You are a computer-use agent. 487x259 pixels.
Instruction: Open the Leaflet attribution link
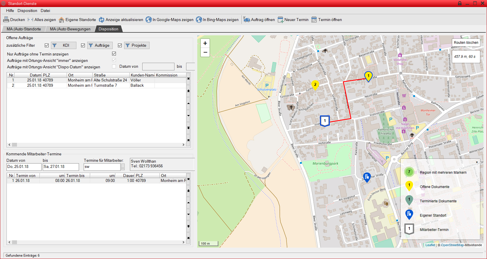[430, 245]
